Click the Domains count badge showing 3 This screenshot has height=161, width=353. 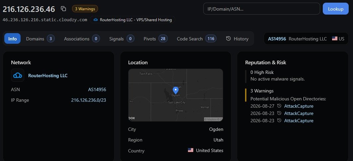51,39
